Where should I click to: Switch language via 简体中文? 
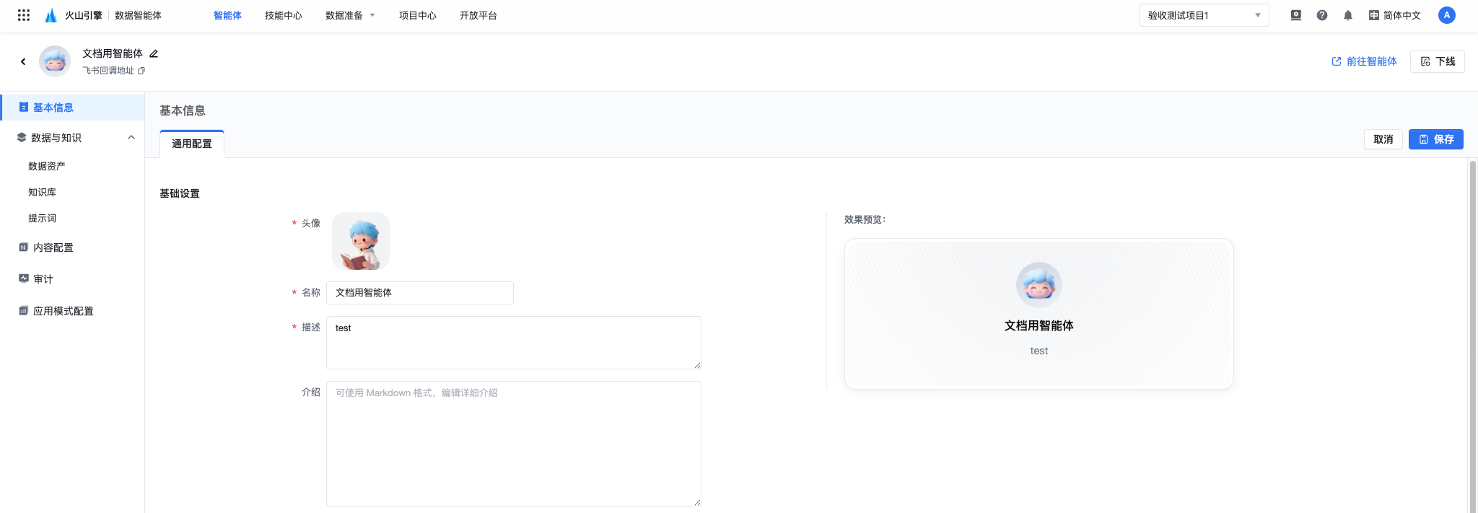(1395, 15)
